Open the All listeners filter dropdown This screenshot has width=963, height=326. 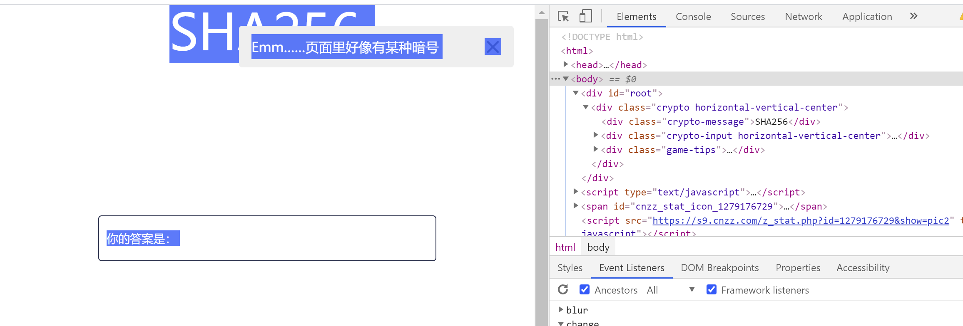670,290
